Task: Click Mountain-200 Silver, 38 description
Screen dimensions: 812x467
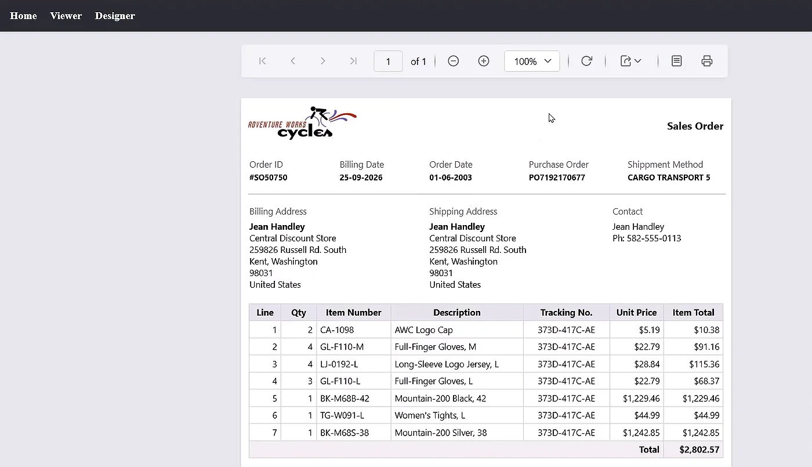Action: coord(441,433)
